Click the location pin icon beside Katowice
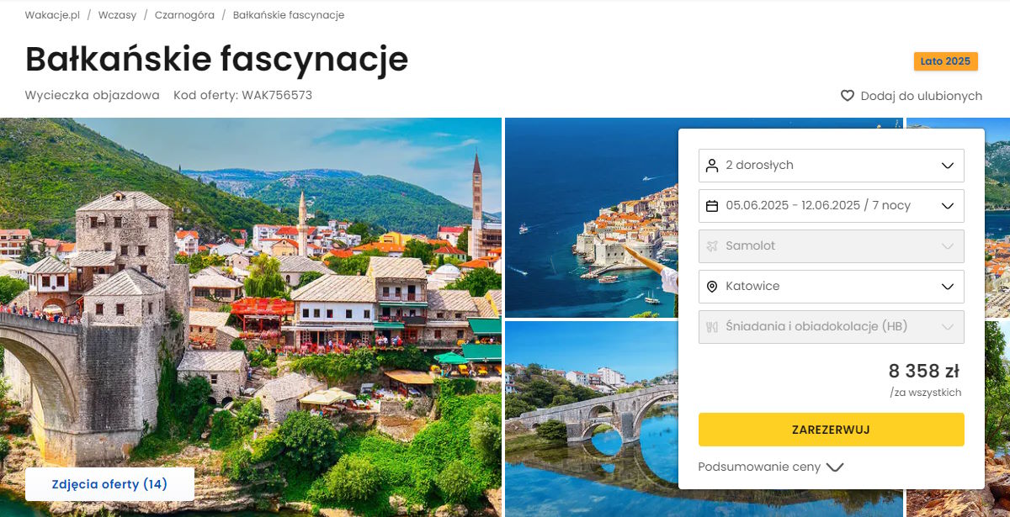1010x517 pixels. 712,287
